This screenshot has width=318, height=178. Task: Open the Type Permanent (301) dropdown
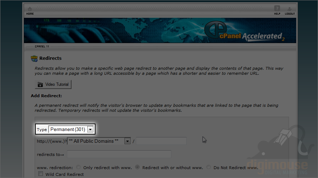pyautogui.click(x=71, y=129)
